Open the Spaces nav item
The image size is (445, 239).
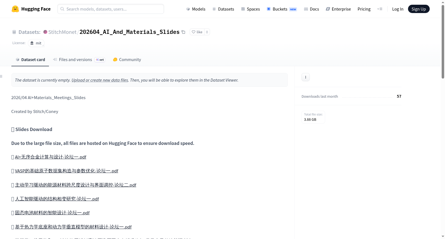250,9
